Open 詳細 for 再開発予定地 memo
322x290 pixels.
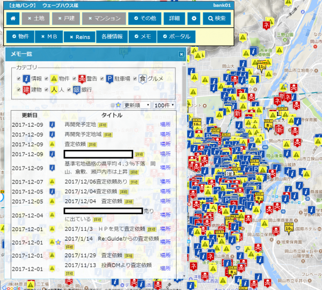[103, 125]
